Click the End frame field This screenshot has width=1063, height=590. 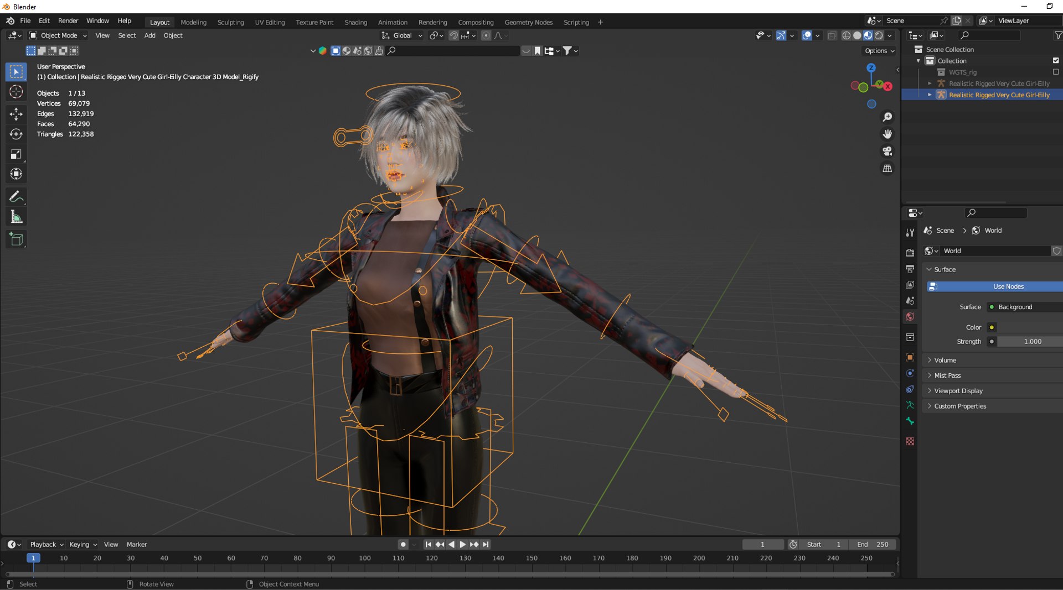(873, 545)
